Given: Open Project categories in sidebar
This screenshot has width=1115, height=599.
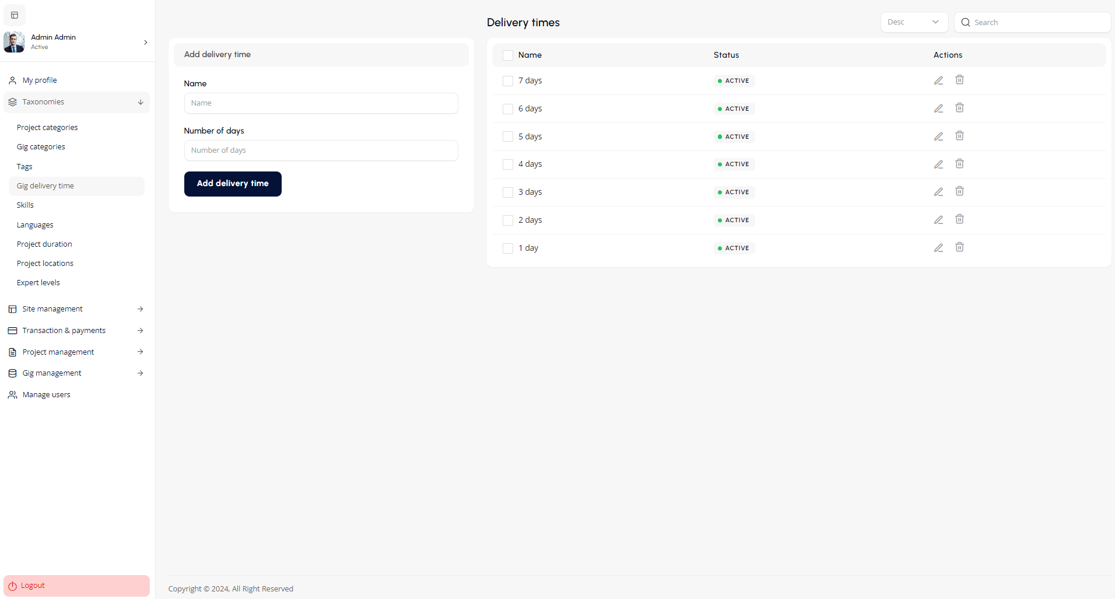Looking at the screenshot, I should [47, 128].
